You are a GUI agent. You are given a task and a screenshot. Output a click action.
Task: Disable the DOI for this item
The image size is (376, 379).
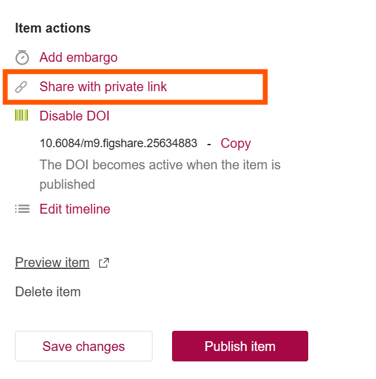pyautogui.click(x=74, y=116)
